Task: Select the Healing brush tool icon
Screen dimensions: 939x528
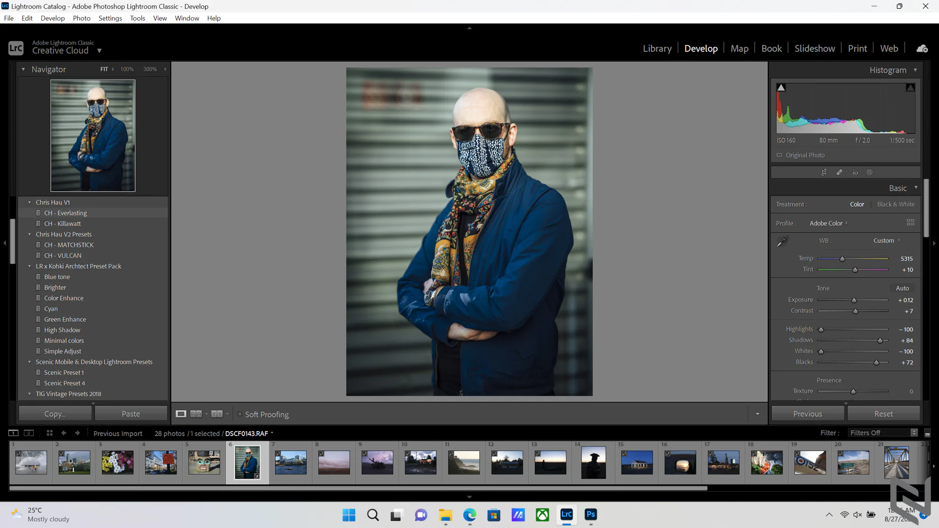Action: coord(839,172)
